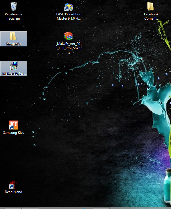Open the Facebook Coments folder

(150, 6)
